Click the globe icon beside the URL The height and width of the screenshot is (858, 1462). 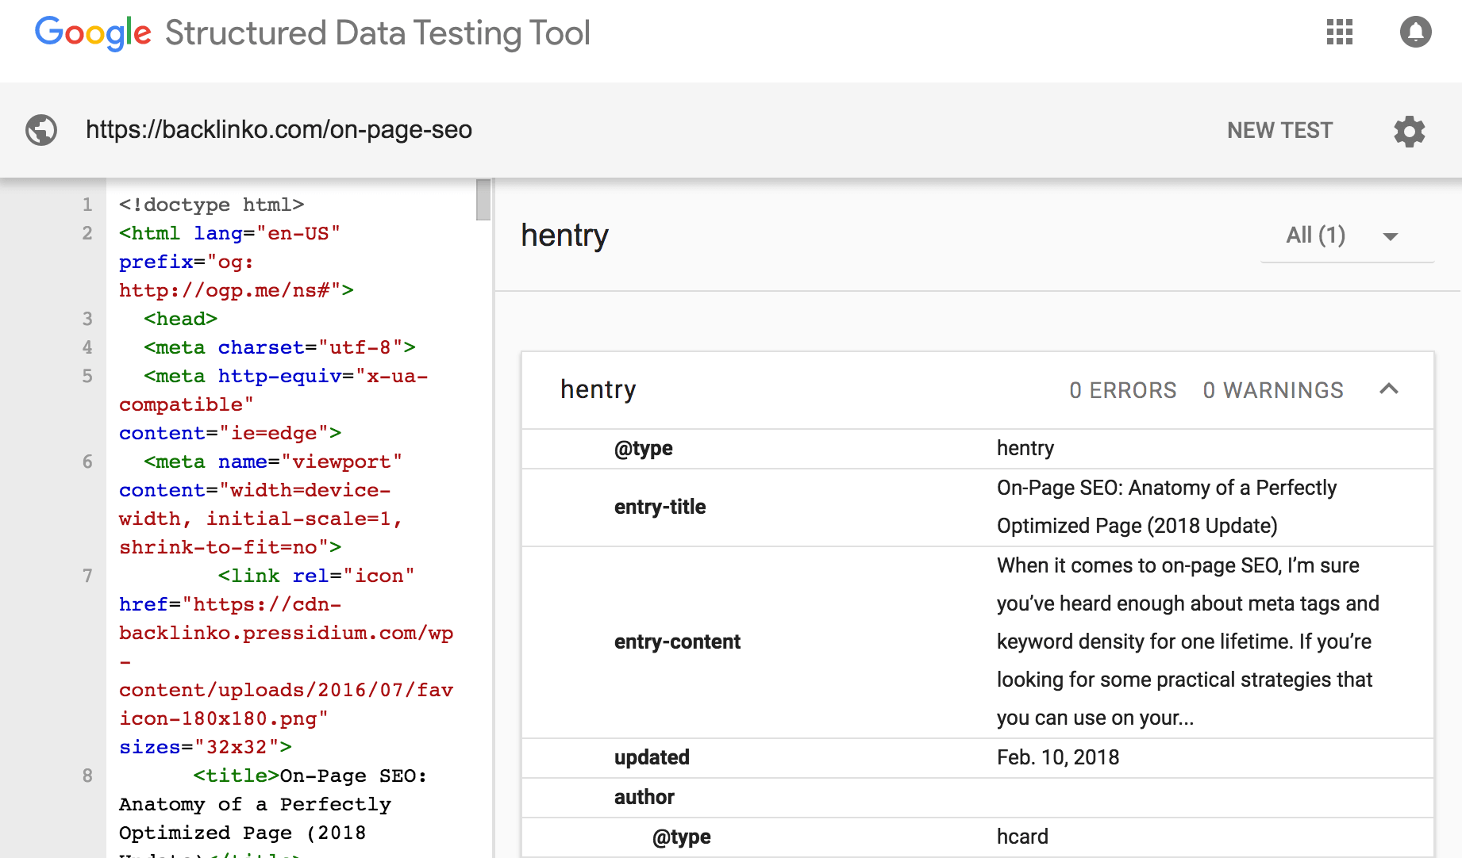[41, 130]
